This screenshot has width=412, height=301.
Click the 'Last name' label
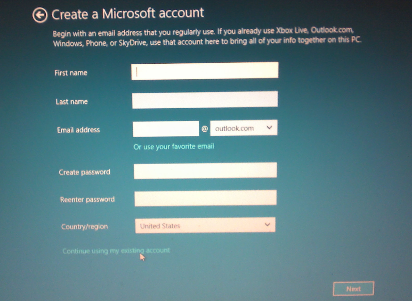point(72,102)
